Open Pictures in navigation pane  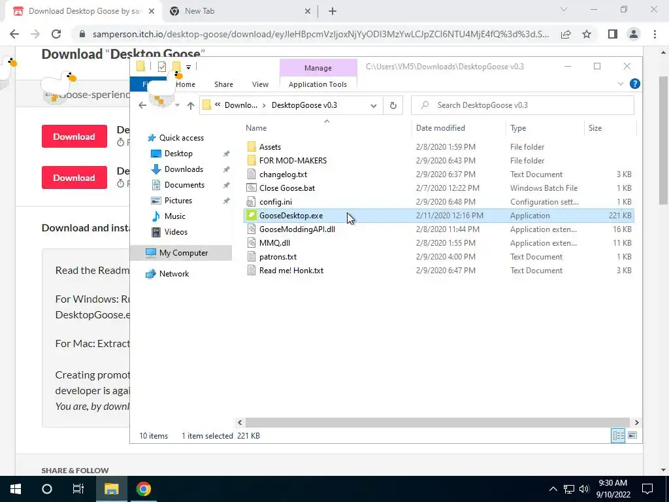click(178, 201)
